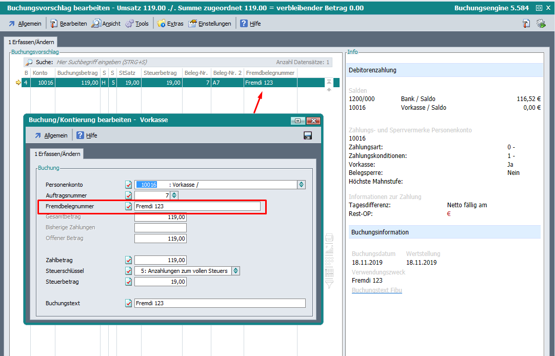Click the jump-to-first-record arrow icon
Image resolution: width=555 pixels, height=356 pixels.
point(329,82)
